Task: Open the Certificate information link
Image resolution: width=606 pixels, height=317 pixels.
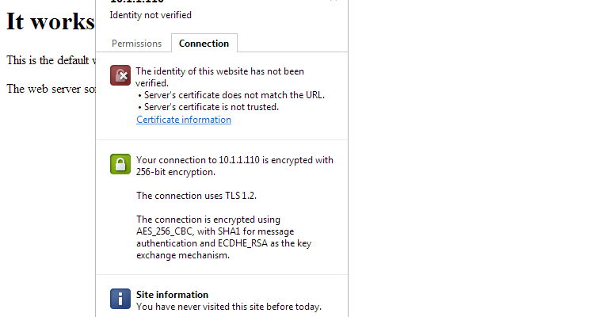Action: click(x=184, y=120)
